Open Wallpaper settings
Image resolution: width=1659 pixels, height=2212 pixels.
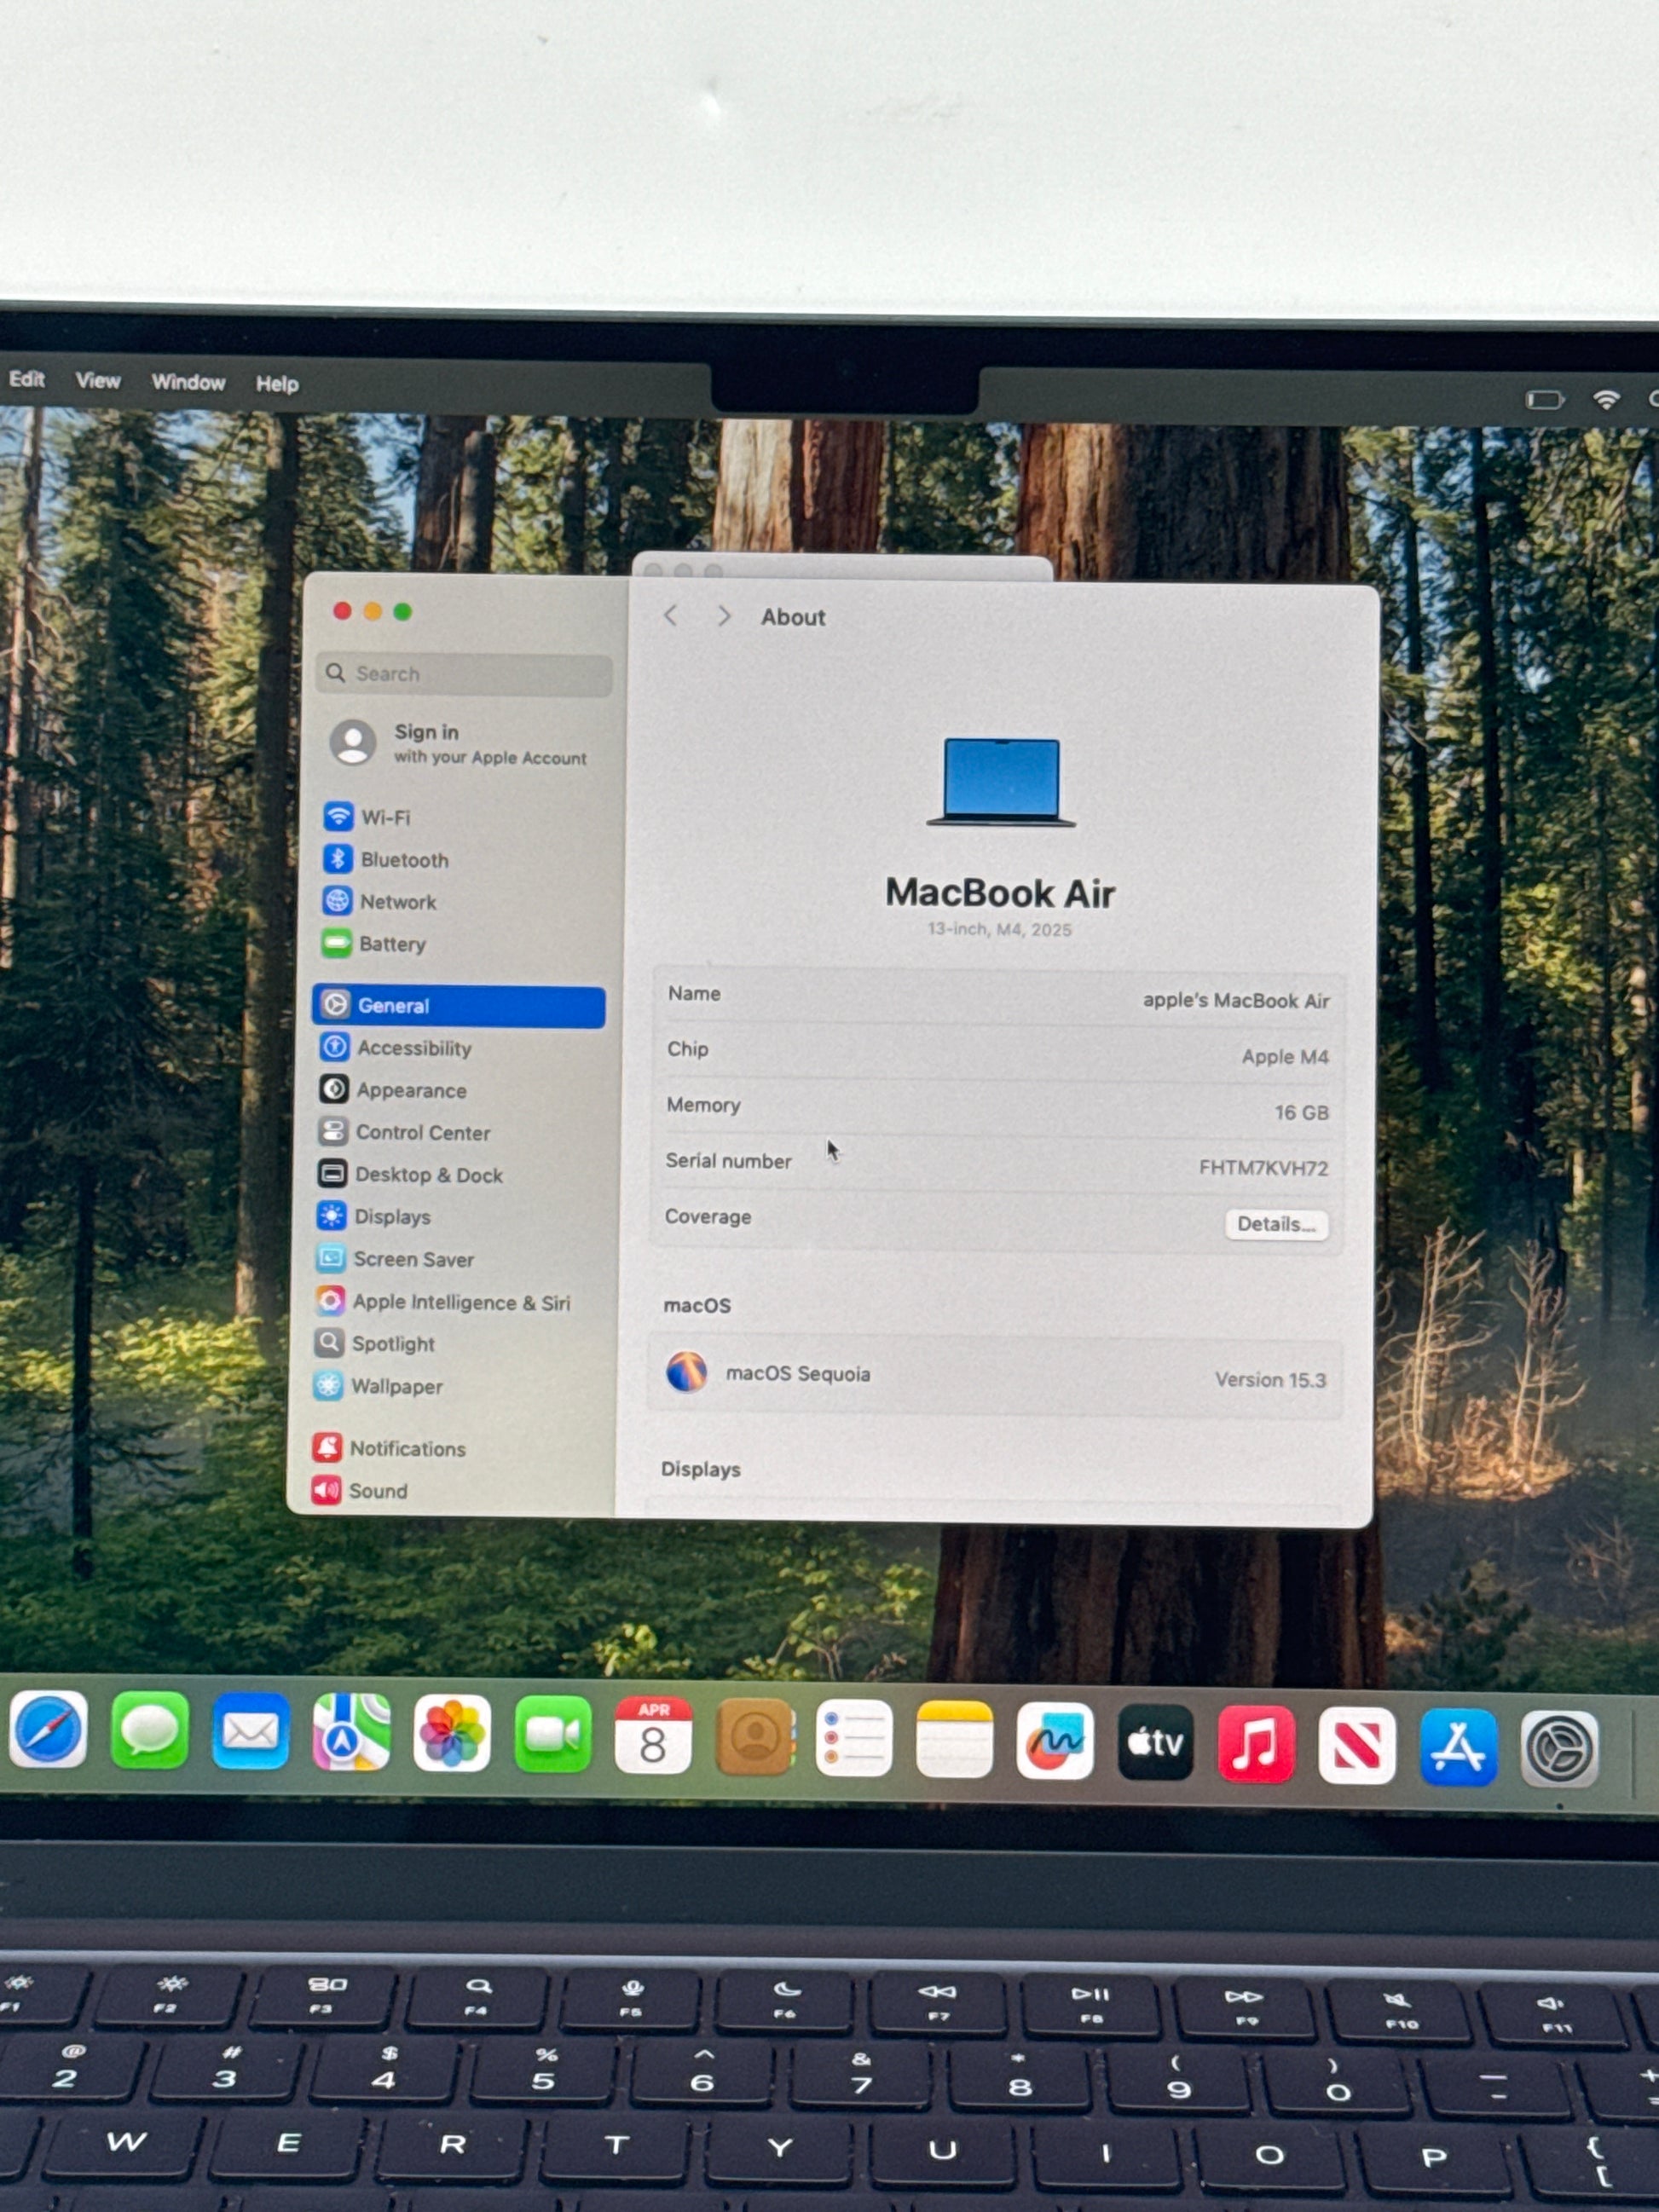tap(396, 1386)
